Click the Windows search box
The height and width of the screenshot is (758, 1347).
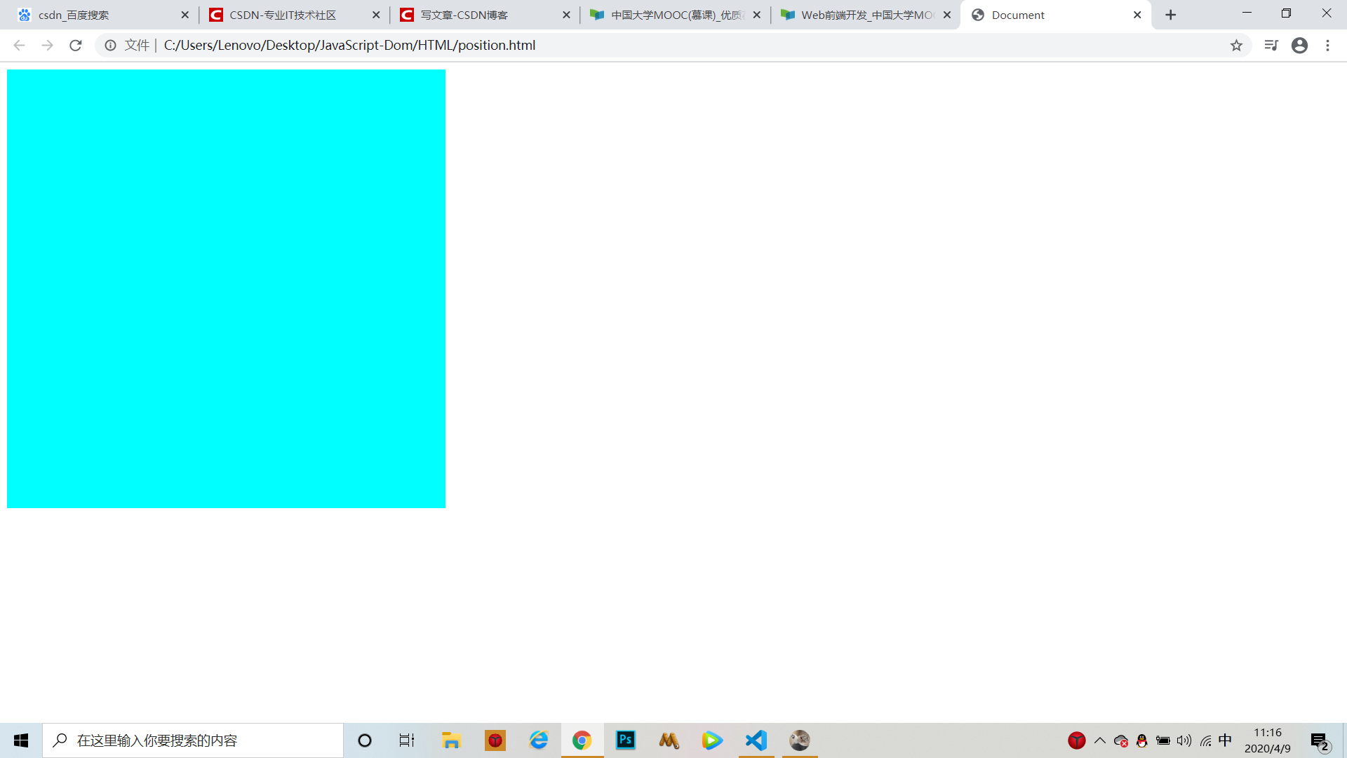pos(193,740)
